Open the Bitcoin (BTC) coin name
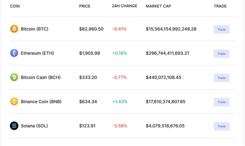245x146 pixels. point(34,29)
